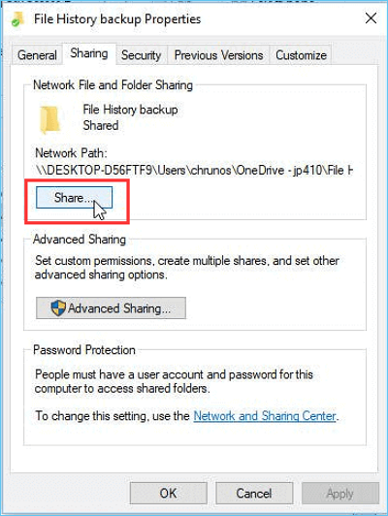Open the Network and Sharing Center link
The width and height of the screenshot is (388, 516).
(x=265, y=416)
